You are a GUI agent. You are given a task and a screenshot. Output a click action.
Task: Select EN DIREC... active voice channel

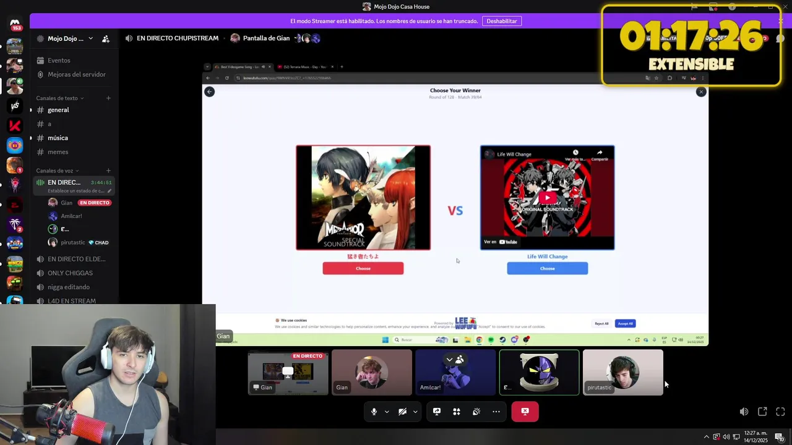point(74,185)
